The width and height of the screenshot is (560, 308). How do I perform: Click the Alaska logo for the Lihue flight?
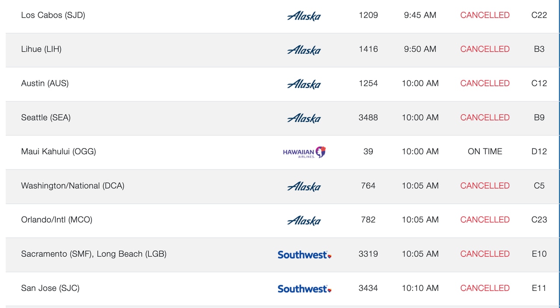304,50
